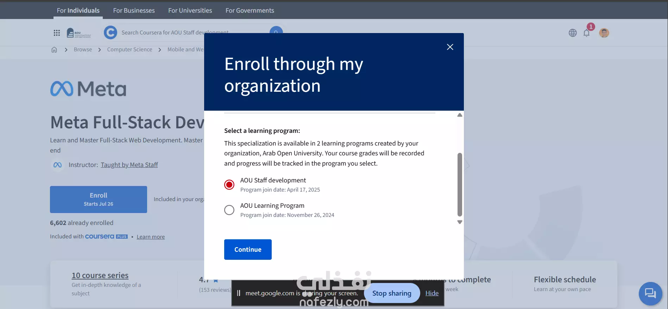Click the AOU organization logo
The image size is (668, 309).
tap(78, 33)
